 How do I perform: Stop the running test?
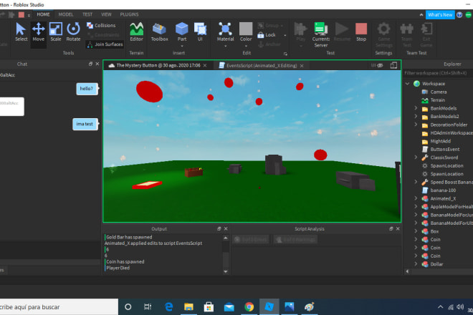click(x=361, y=32)
